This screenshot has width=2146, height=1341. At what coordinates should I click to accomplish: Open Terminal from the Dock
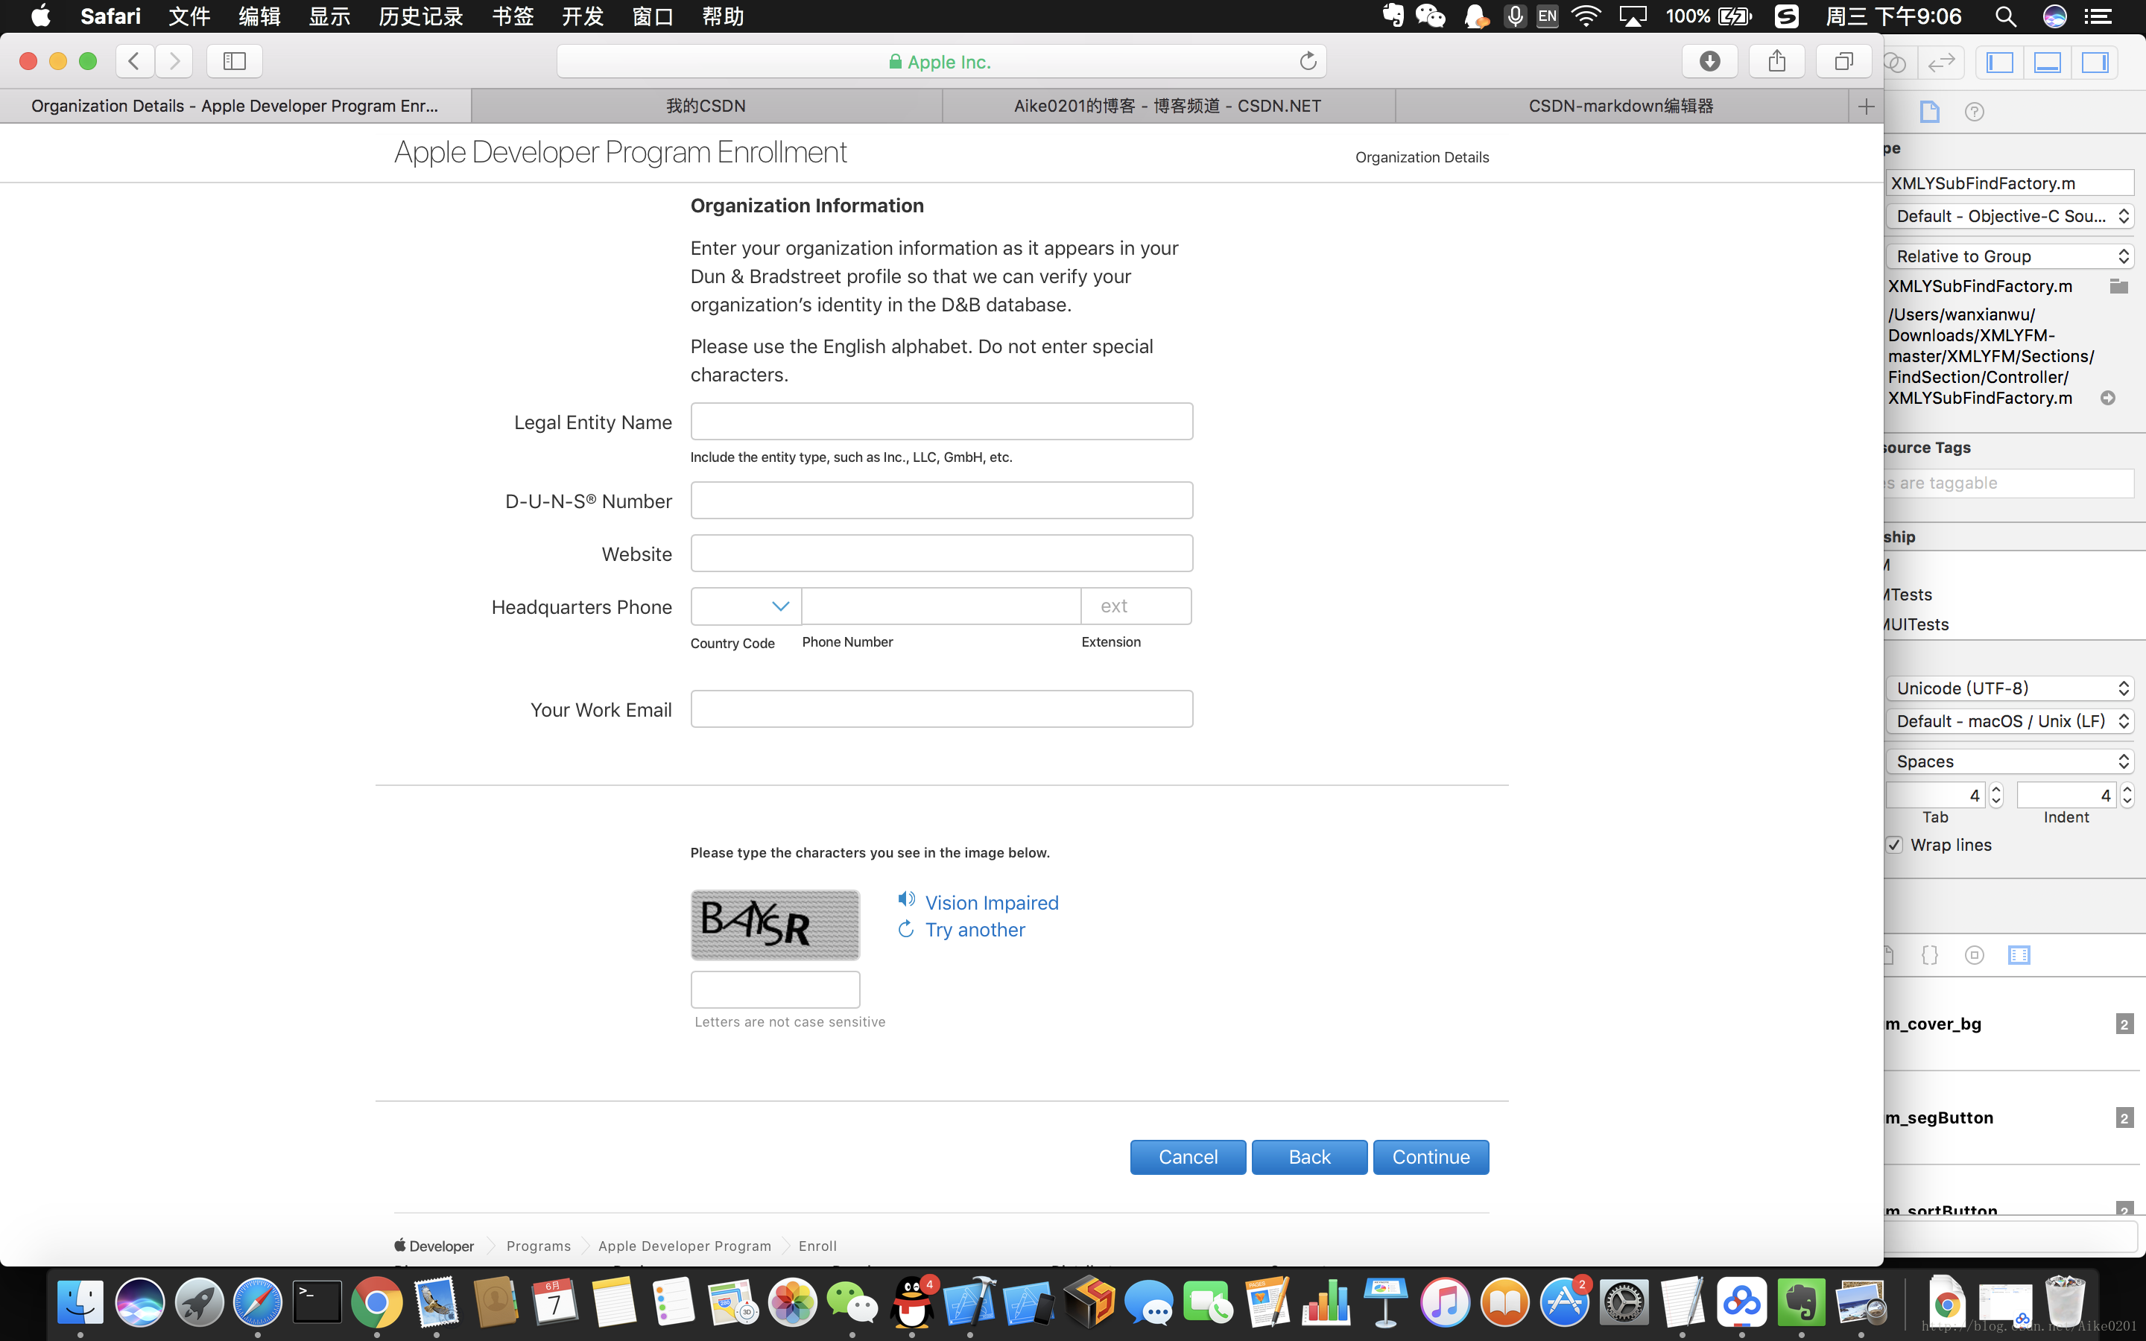pos(317,1302)
